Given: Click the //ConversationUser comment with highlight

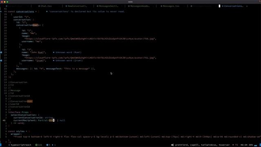Looking at the screenshot, I should point(20,101).
